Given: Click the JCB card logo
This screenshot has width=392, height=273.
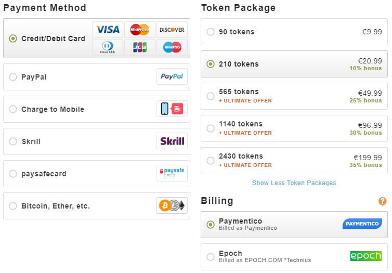Looking at the screenshot, I should click(x=140, y=47).
